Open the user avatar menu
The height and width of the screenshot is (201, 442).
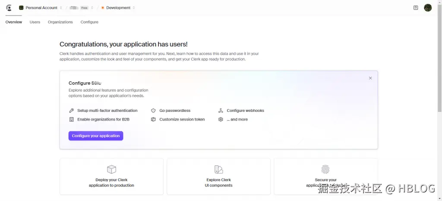tap(428, 8)
